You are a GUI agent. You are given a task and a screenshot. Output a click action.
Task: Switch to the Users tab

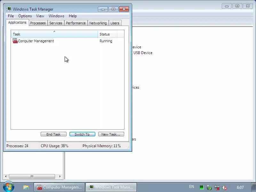[x=115, y=23]
